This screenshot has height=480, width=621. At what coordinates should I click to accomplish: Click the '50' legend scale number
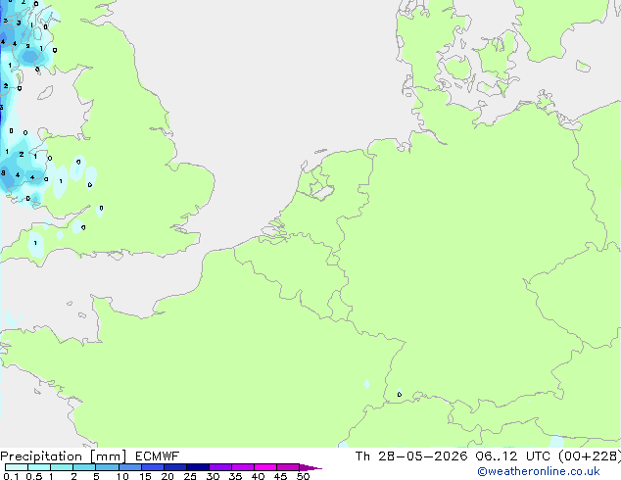pyautogui.click(x=303, y=476)
